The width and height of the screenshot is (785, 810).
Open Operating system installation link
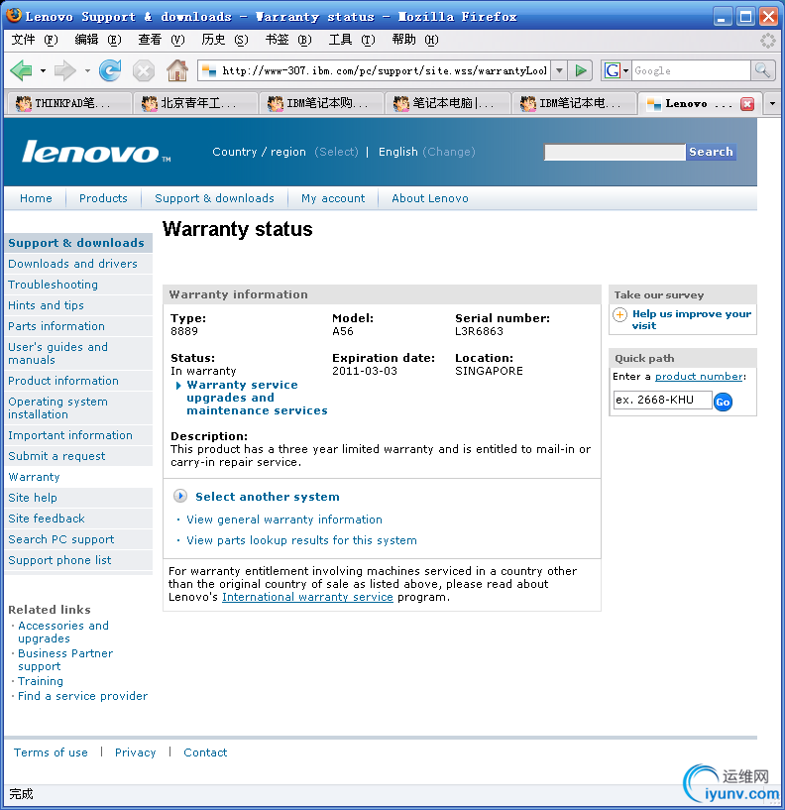[57, 408]
